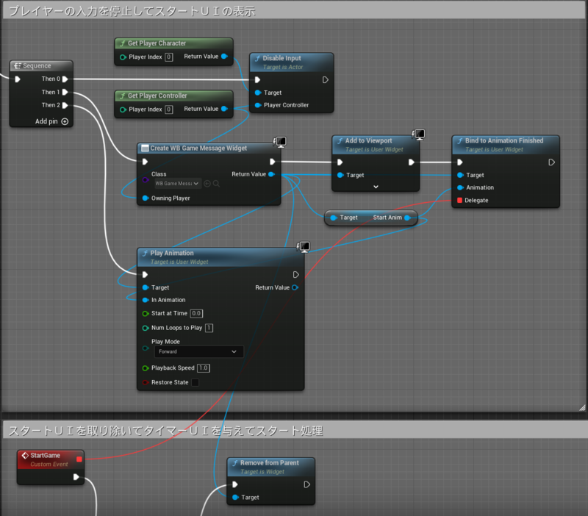Select the StartGame Custom Event node title
This screenshot has height=516, width=588.
[46, 456]
